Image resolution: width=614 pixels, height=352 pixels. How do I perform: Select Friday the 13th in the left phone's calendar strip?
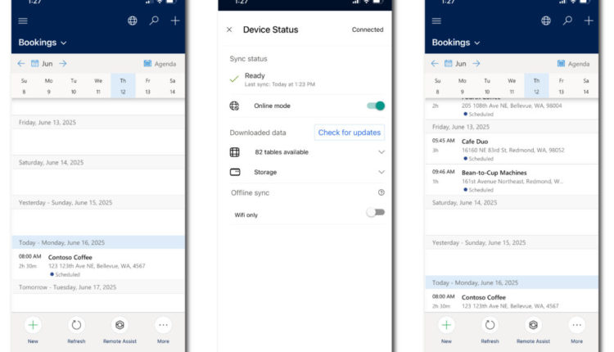tap(147, 87)
